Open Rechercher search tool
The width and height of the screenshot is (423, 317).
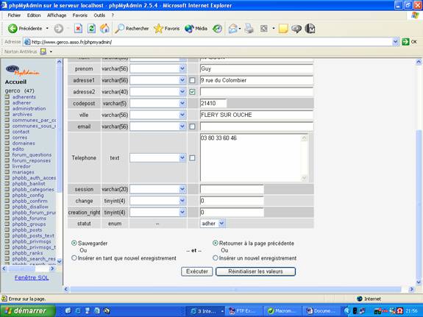coord(132,29)
